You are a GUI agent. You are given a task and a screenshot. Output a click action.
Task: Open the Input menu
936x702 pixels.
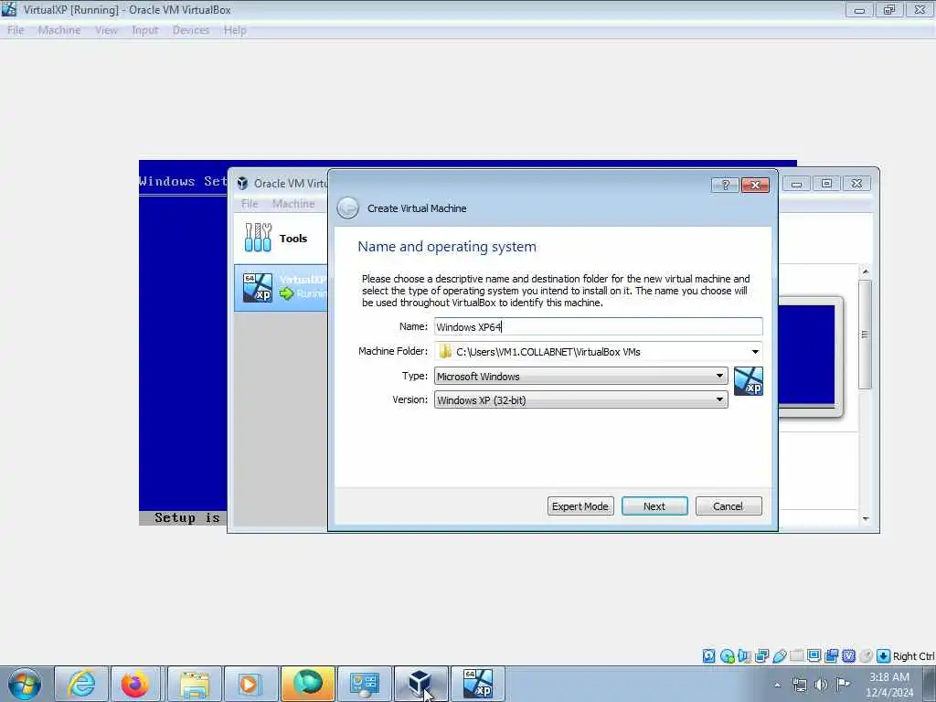tap(145, 30)
